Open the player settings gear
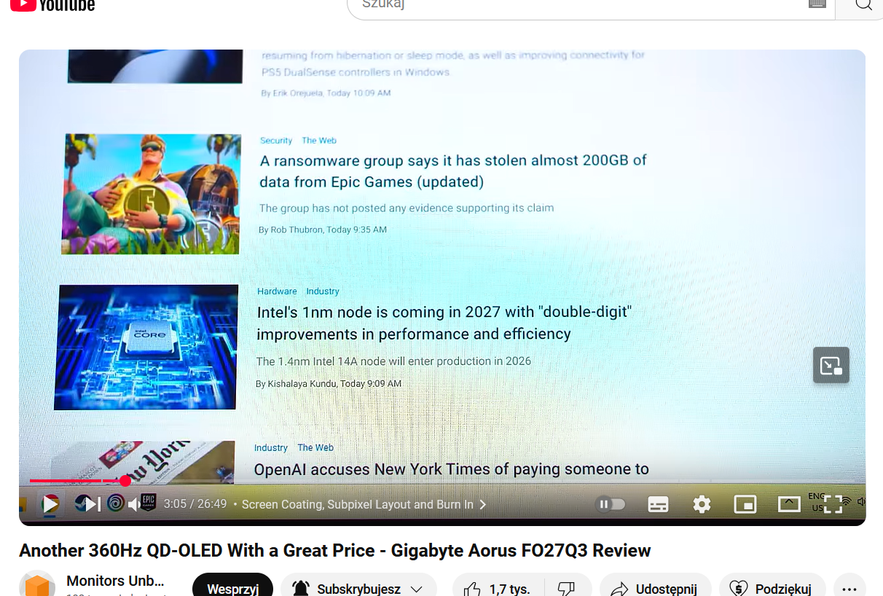 [x=702, y=504]
